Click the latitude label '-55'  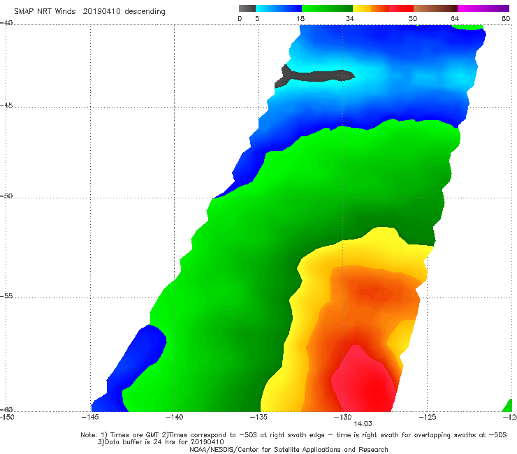pos(6,295)
